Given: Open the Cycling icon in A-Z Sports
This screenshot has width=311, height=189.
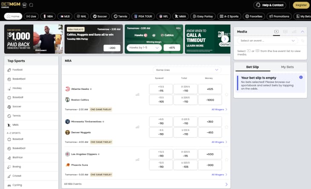Looking at the screenshot, I should 9,185.
